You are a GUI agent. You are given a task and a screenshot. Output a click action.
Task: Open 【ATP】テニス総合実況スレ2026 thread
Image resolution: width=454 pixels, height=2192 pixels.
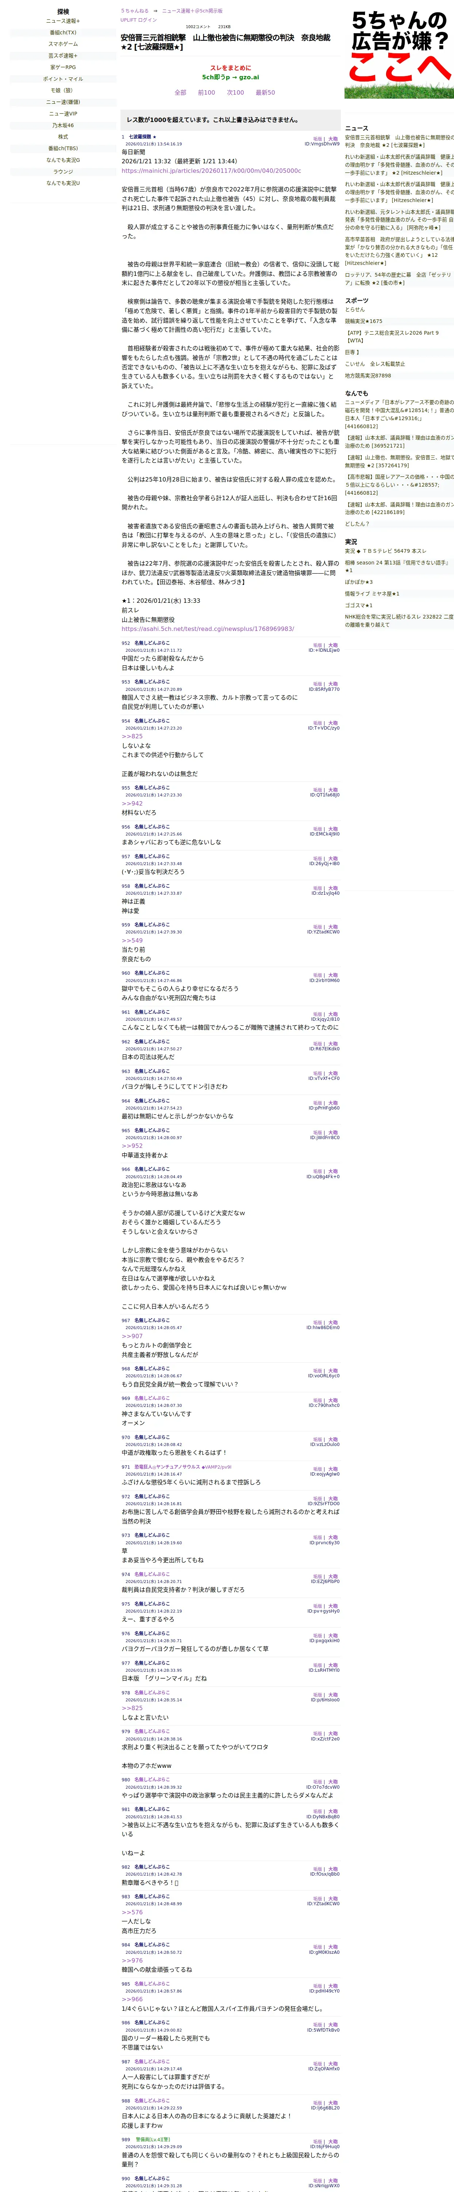tap(392, 336)
